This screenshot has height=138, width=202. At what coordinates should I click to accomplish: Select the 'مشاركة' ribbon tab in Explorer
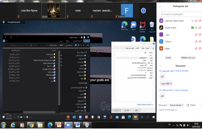68,41
